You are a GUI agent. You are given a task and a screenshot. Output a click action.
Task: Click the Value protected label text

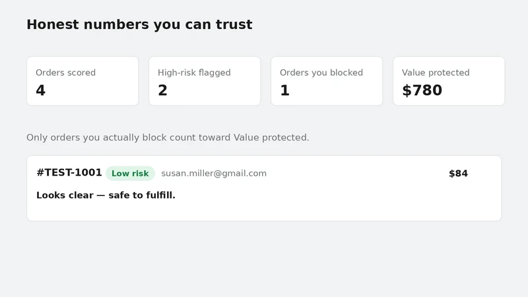(x=436, y=73)
